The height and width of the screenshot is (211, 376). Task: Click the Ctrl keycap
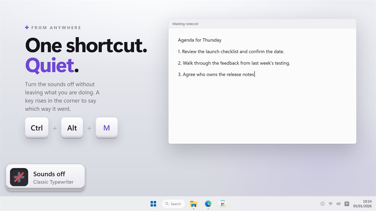click(x=37, y=128)
